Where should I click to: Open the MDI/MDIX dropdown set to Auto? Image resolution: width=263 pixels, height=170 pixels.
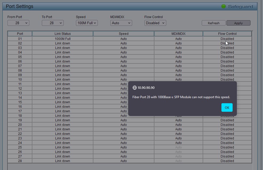pyautogui.click(x=121, y=23)
